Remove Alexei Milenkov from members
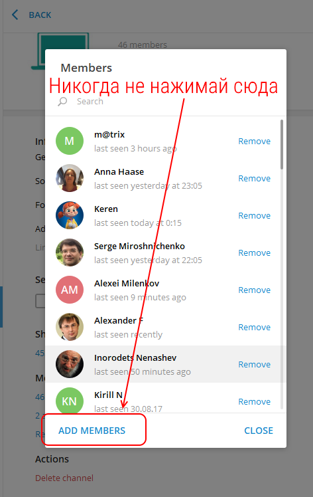The height and width of the screenshot is (497, 313). [x=255, y=290]
